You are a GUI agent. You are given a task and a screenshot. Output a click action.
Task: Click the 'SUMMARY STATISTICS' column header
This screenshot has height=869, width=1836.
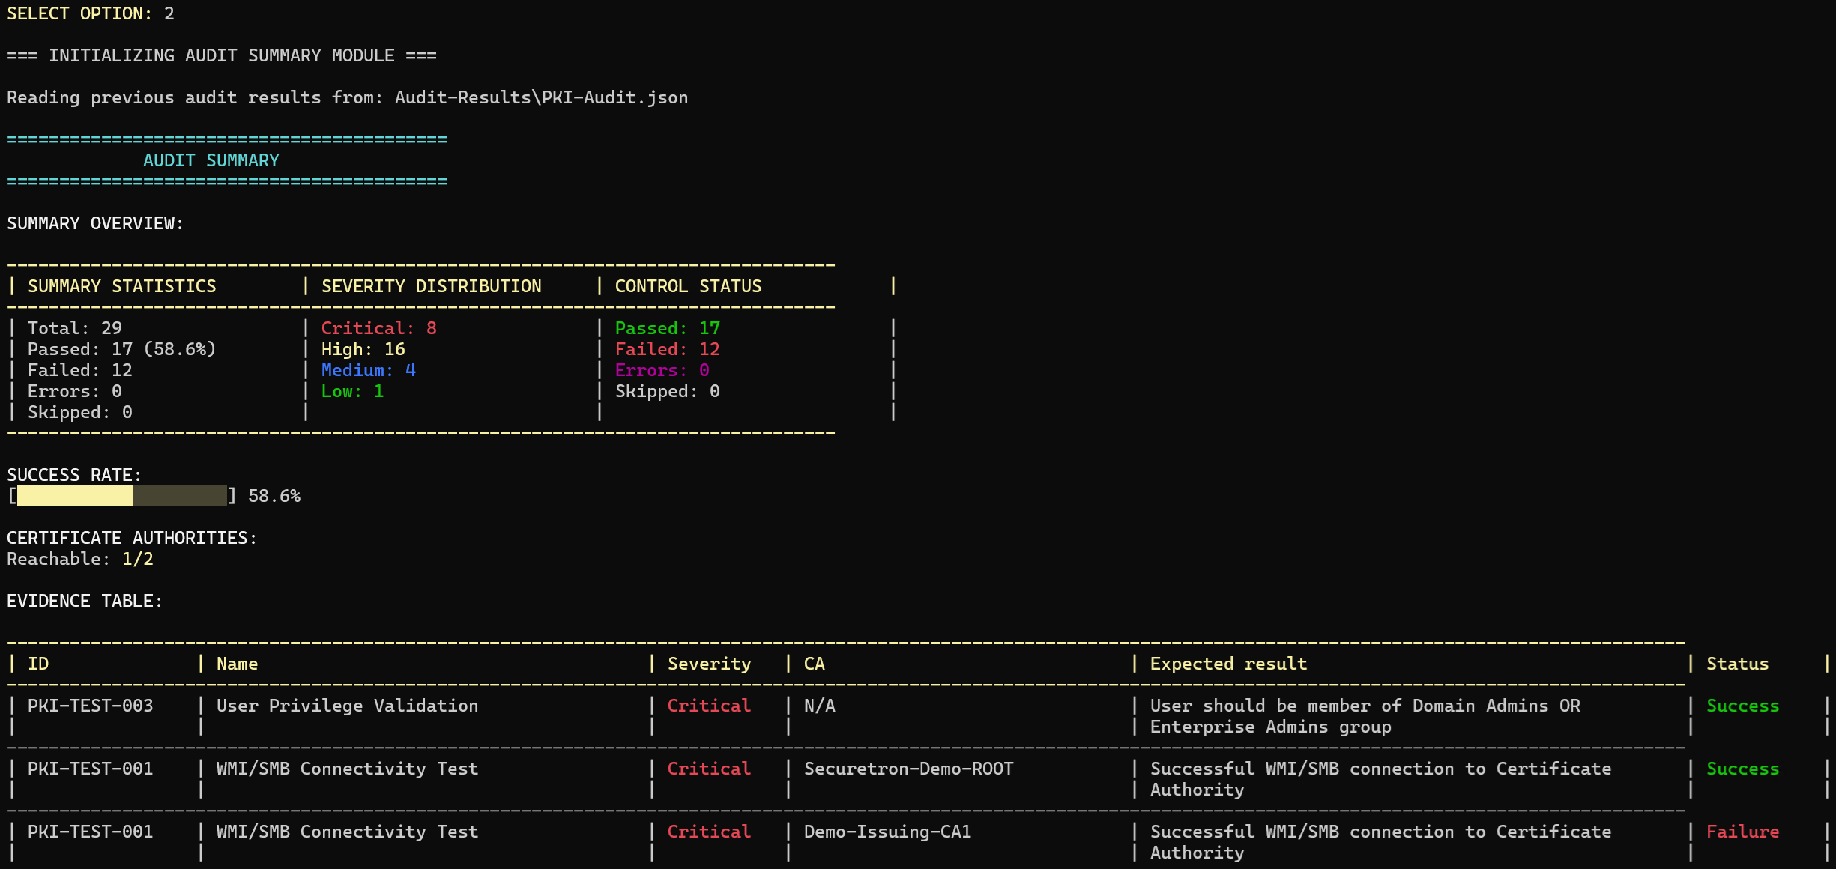pos(122,286)
